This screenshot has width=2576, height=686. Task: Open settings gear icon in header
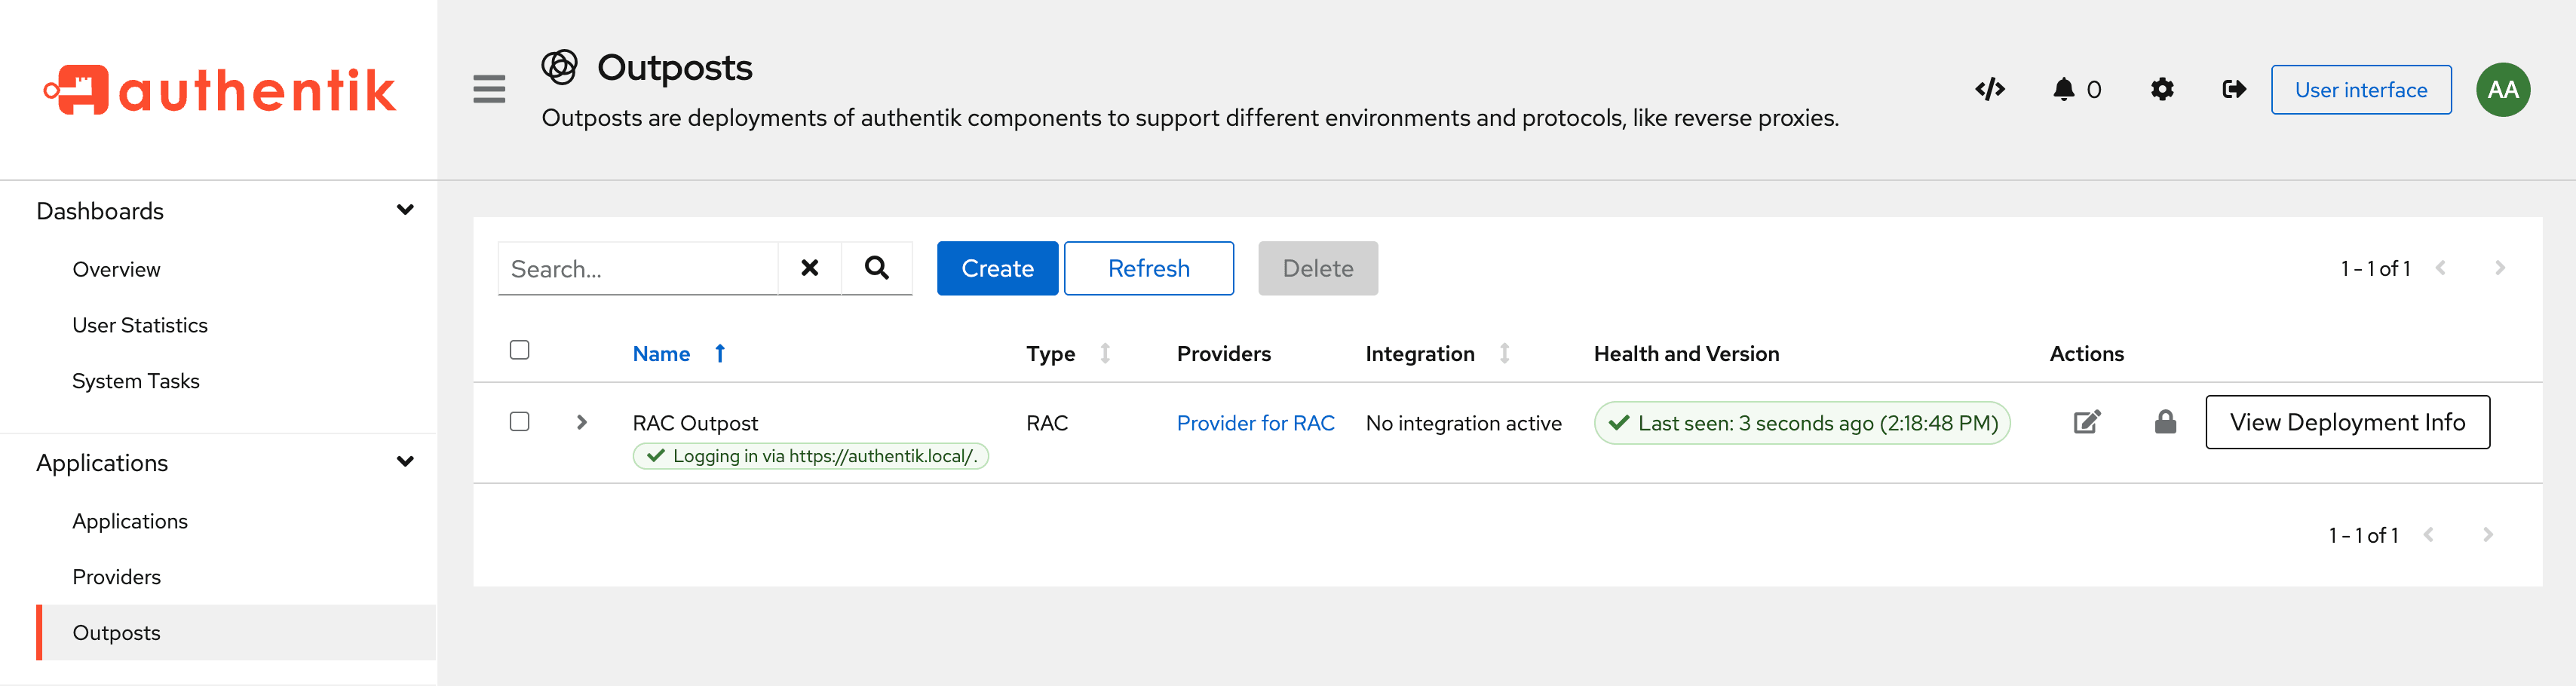coord(2161,90)
